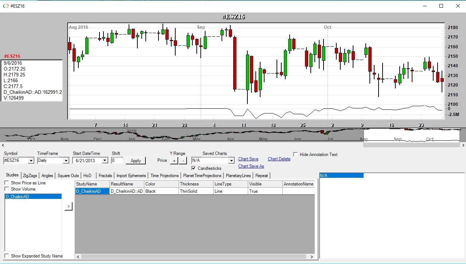Maximize the #ESZ16 window
This screenshot has height=264, width=466.
[x=441, y=6]
